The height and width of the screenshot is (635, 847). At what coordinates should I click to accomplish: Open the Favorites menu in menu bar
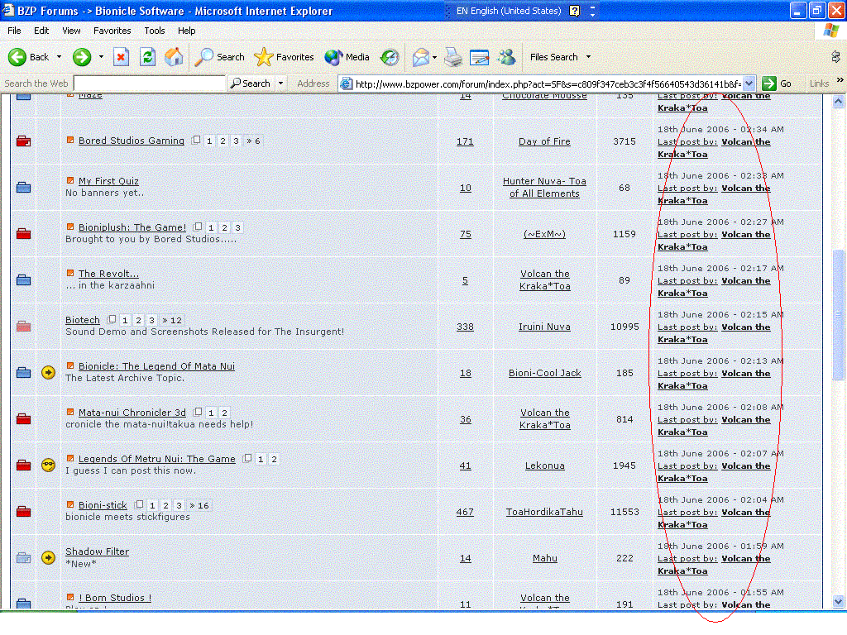(112, 31)
